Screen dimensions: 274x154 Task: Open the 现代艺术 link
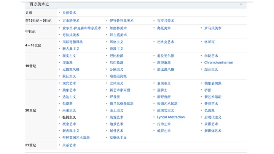pos(69,83)
